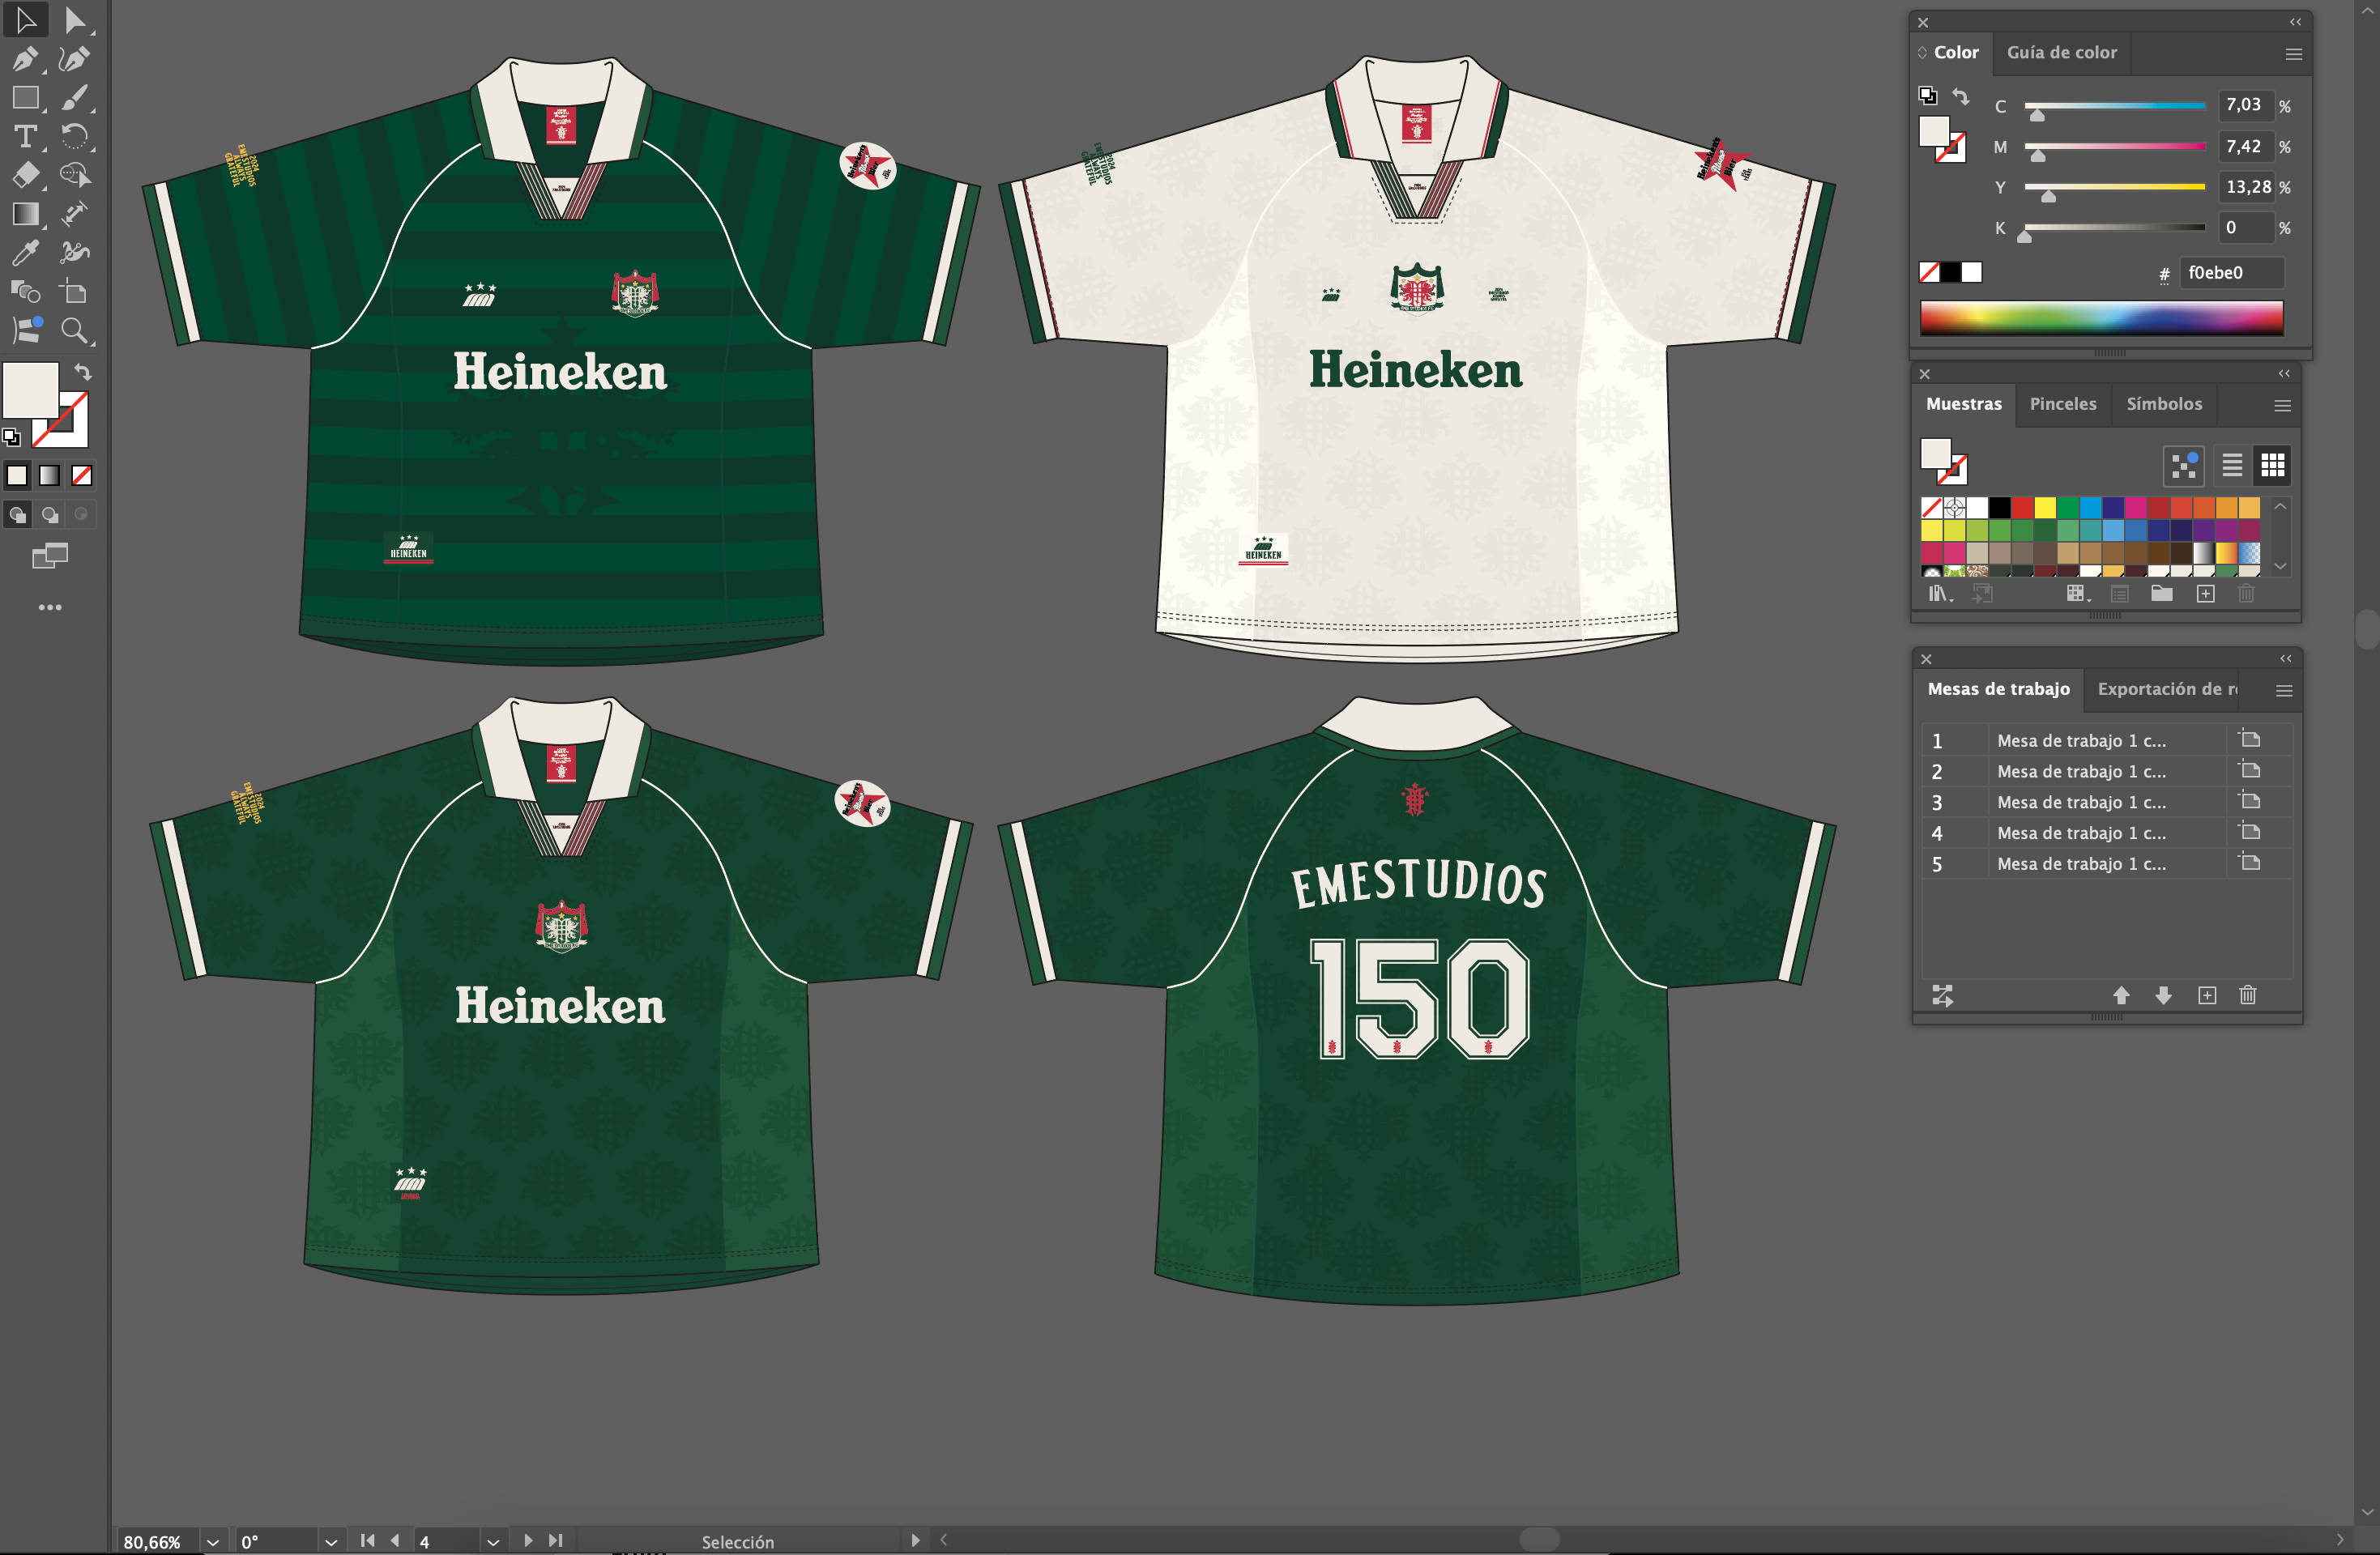This screenshot has width=2380, height=1555.
Task: Create new color group folder
Action: [2161, 594]
